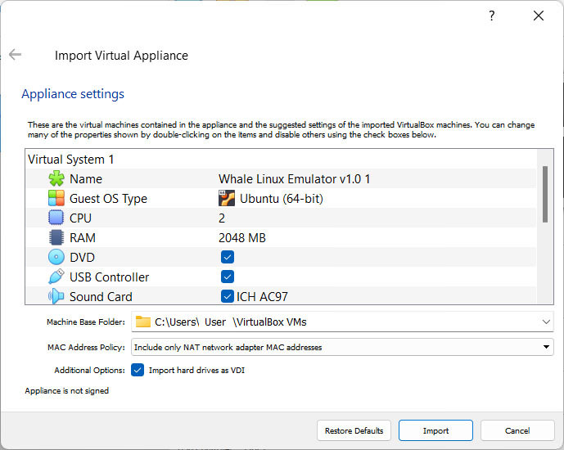Click the USB Controller label
This screenshot has width=564, height=450.
(x=109, y=277)
